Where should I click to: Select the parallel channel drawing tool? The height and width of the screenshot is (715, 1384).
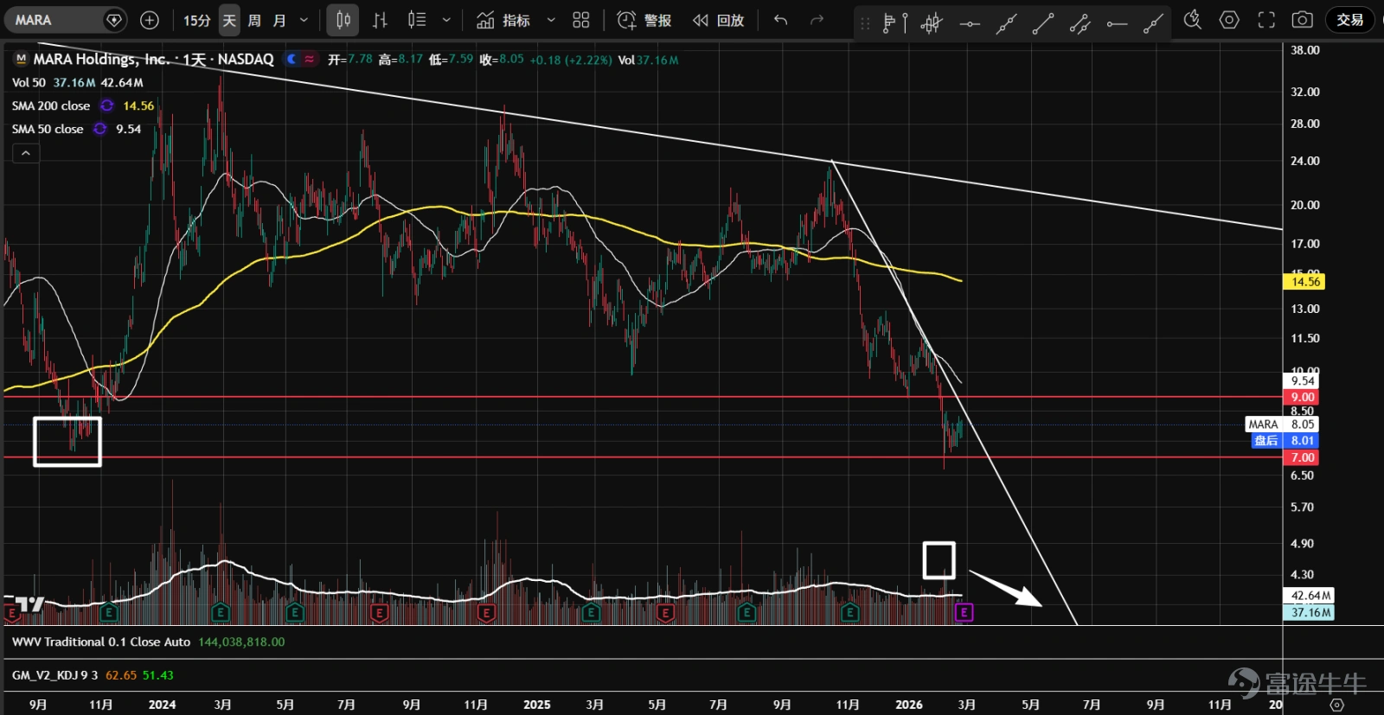(x=1080, y=23)
